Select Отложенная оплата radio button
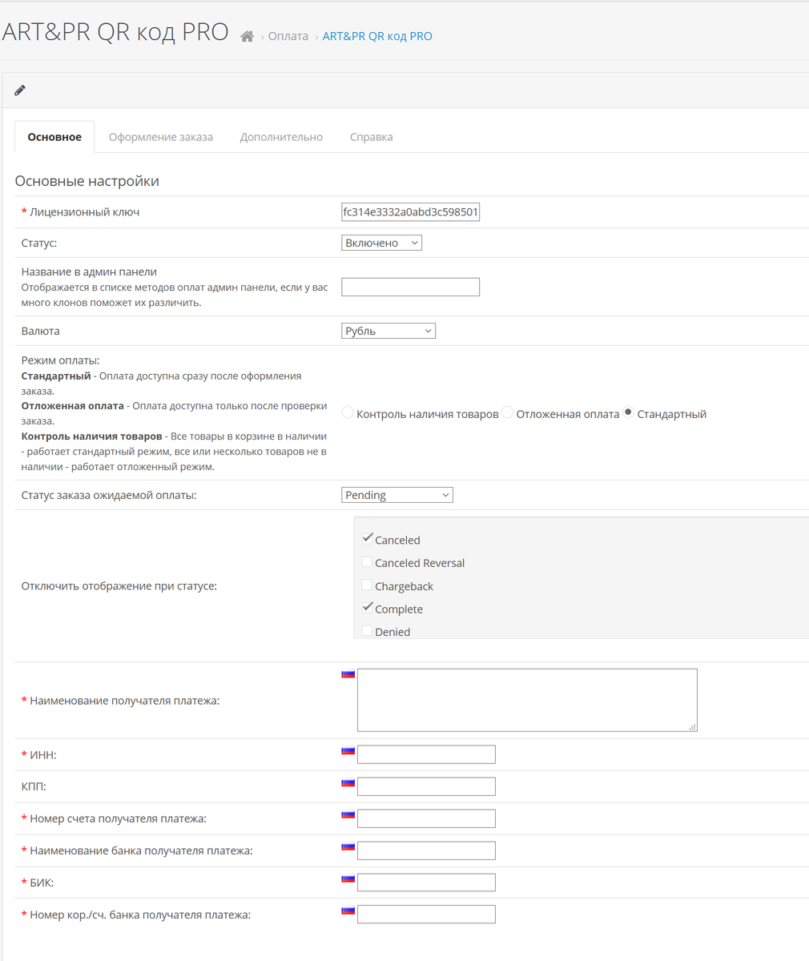Viewport: 809px width, 961px height. pyautogui.click(x=508, y=413)
